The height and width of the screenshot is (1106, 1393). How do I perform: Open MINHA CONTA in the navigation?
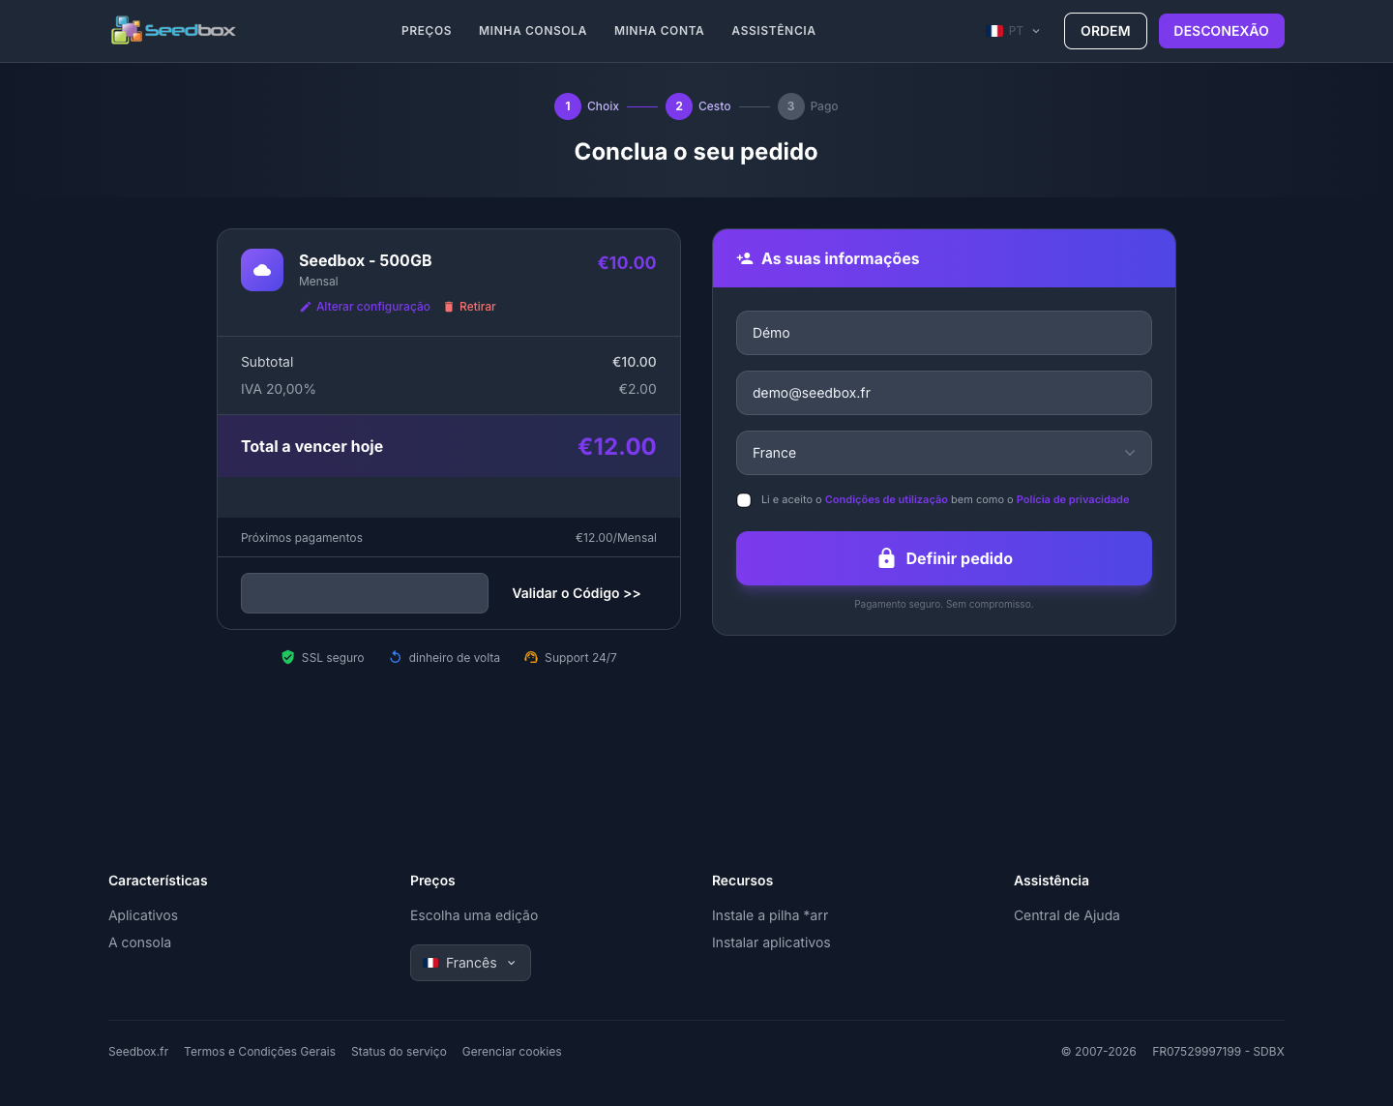[659, 31]
